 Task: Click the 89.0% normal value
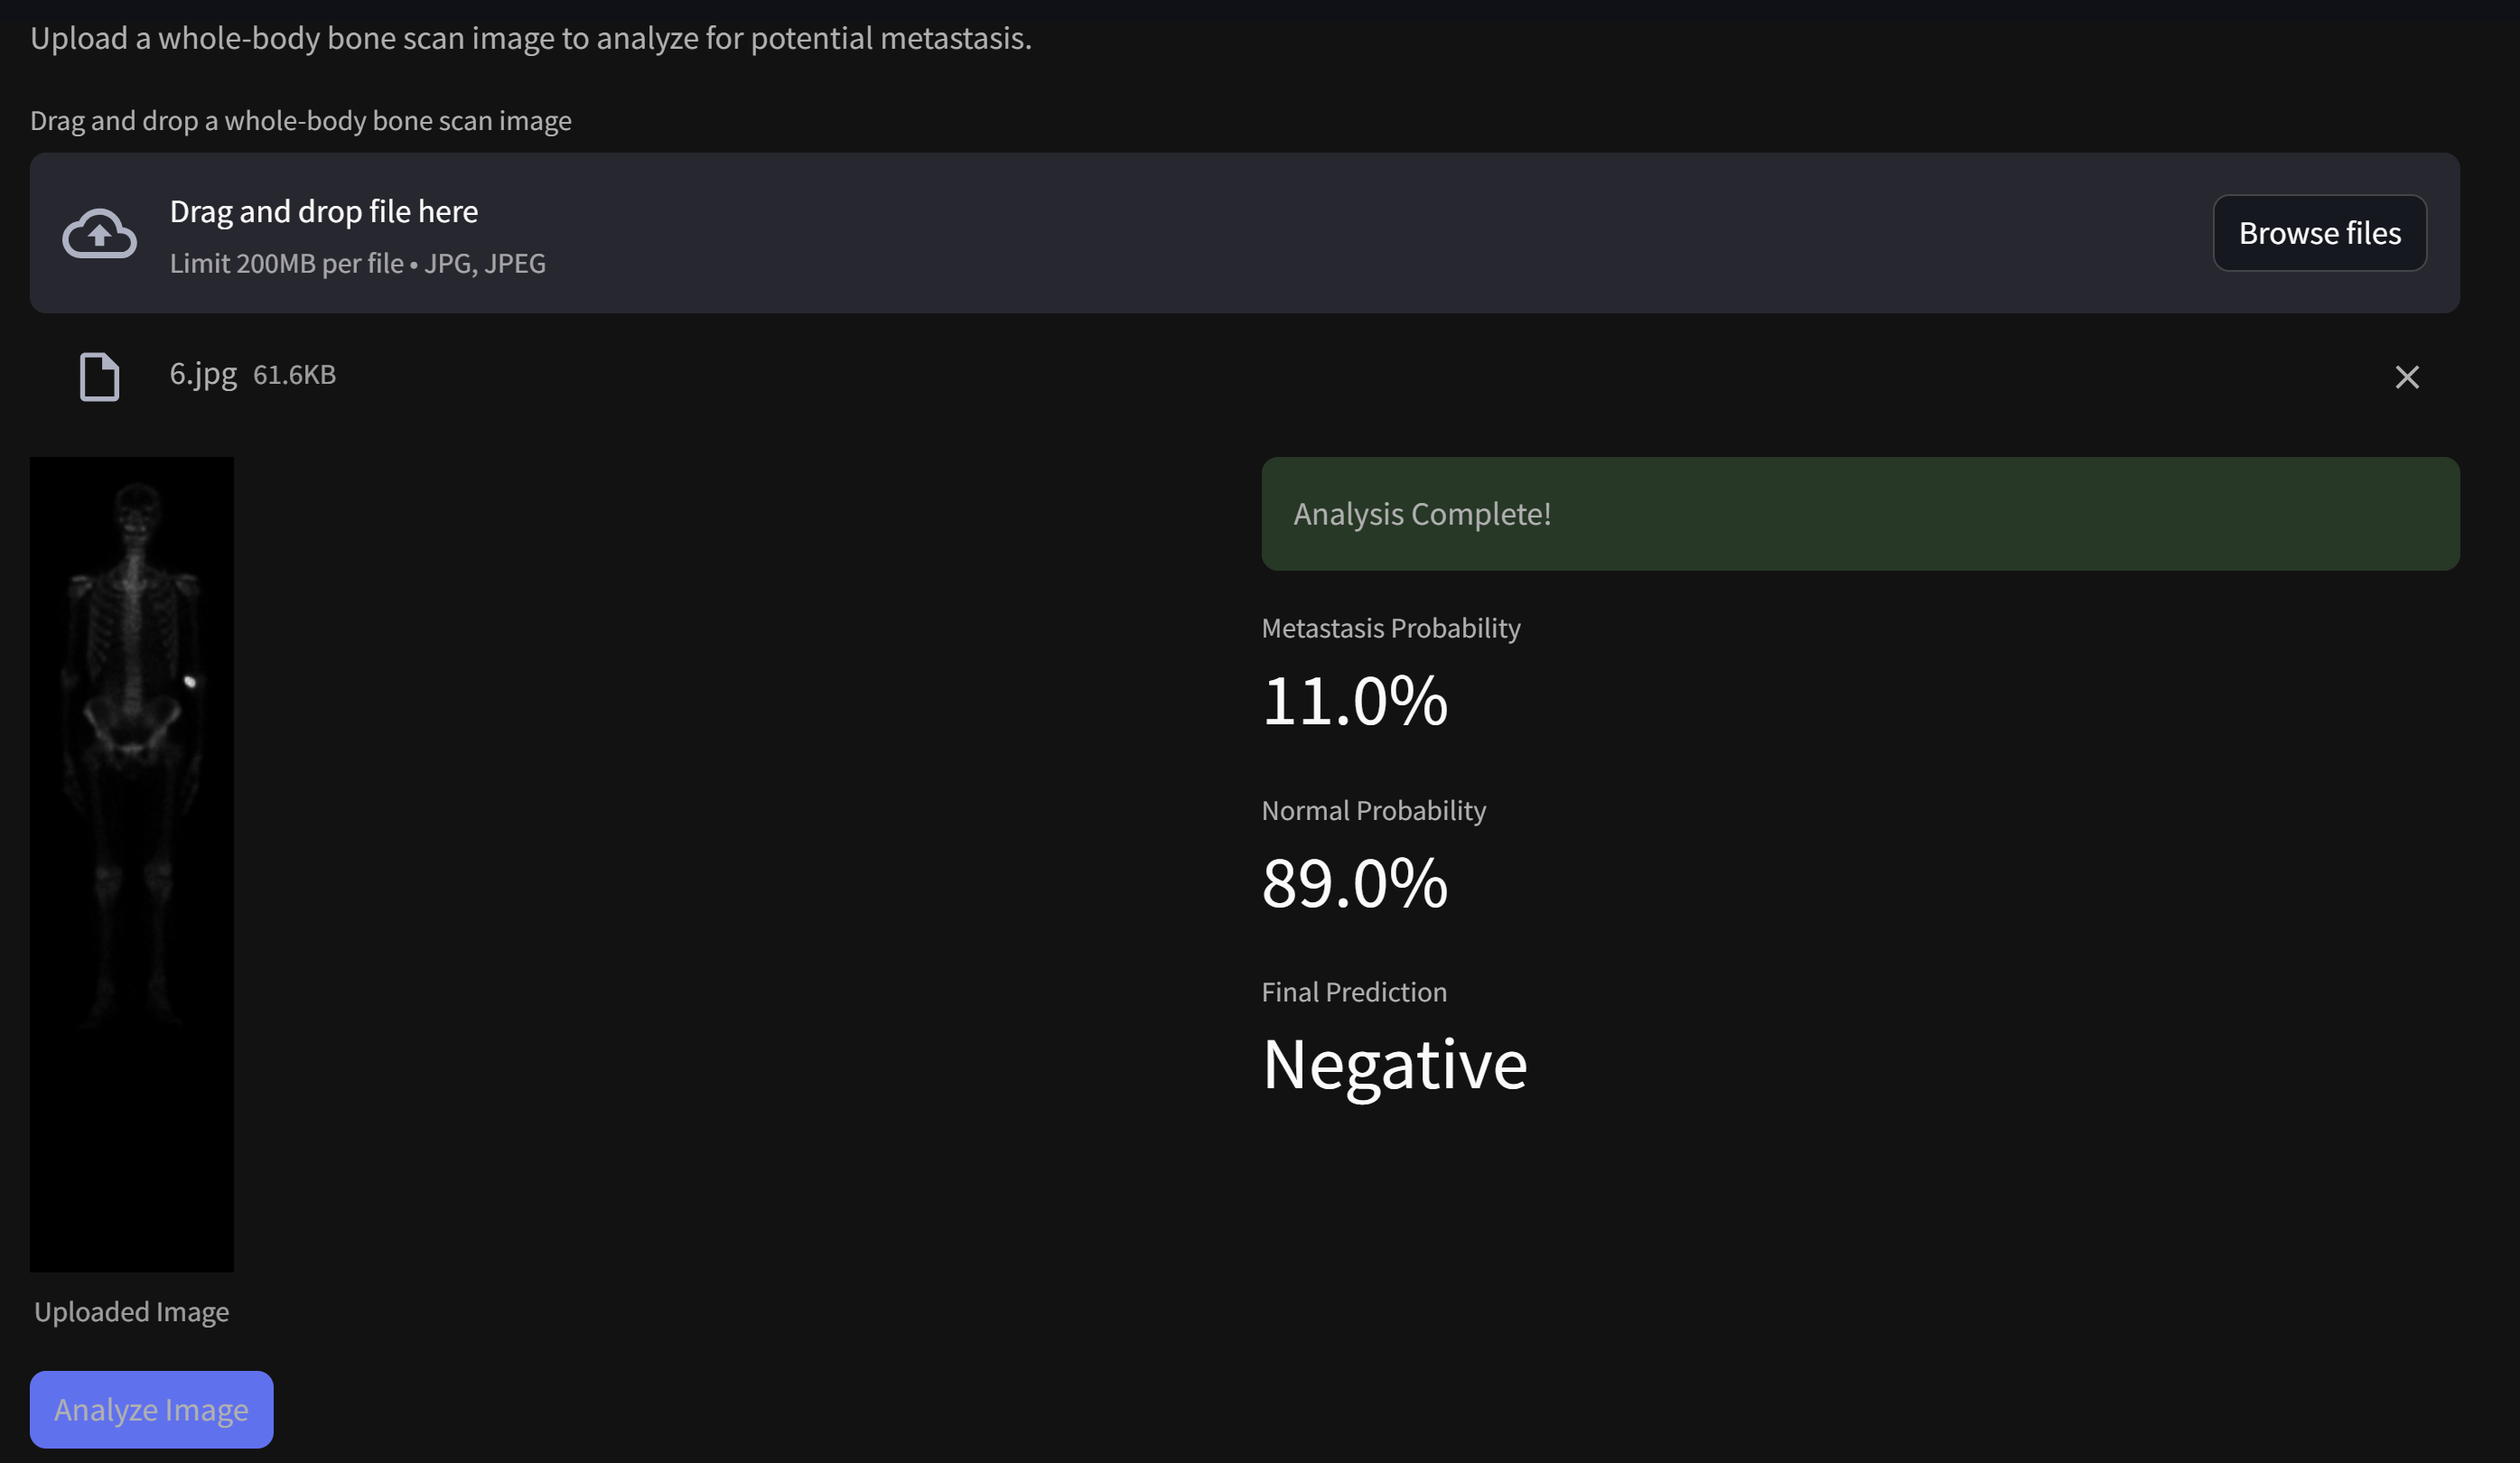[1354, 883]
